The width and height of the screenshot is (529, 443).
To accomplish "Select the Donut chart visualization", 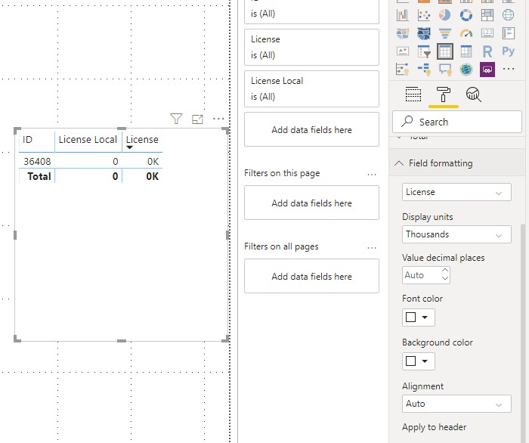I will [466, 15].
